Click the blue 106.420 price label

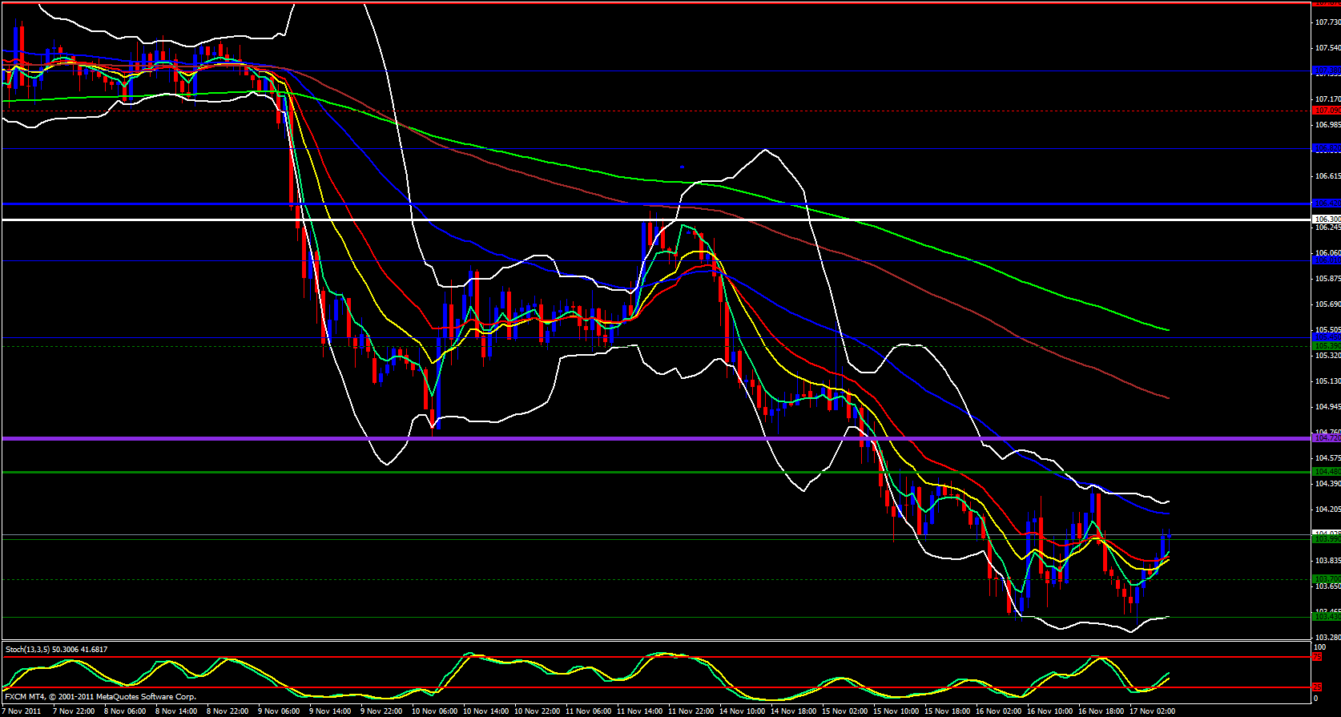[x=1326, y=203]
